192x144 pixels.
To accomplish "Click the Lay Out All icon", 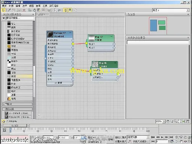I will tap(55, 10).
